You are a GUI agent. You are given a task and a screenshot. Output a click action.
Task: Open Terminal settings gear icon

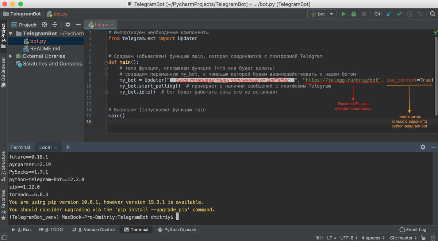[423, 147]
